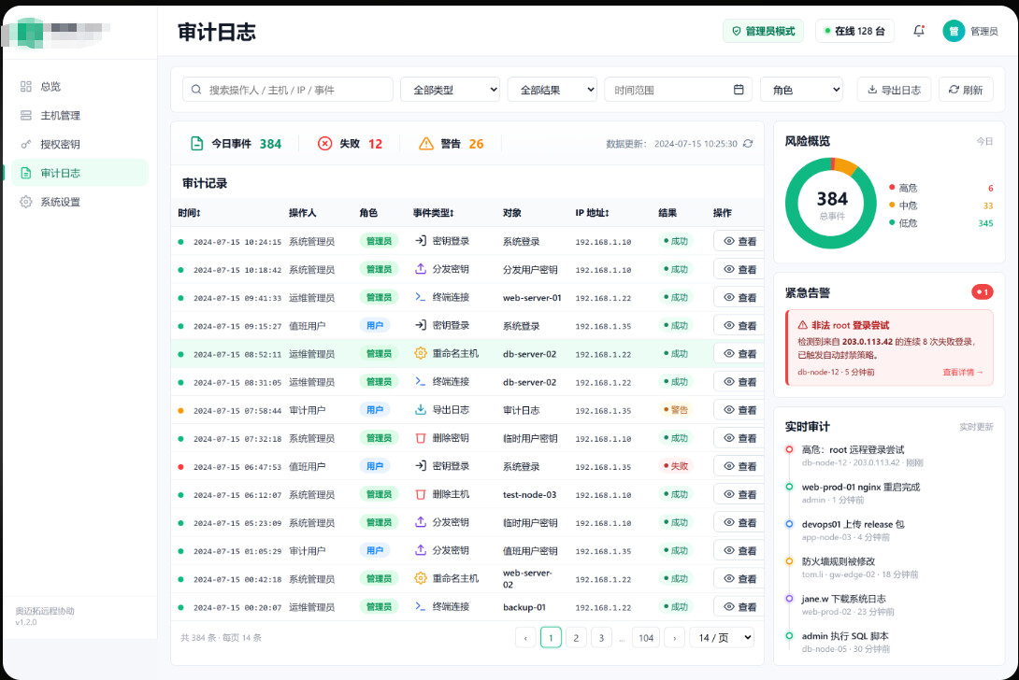Image resolution: width=1019 pixels, height=680 pixels.
Task: Go to page 3
Action: click(601, 638)
